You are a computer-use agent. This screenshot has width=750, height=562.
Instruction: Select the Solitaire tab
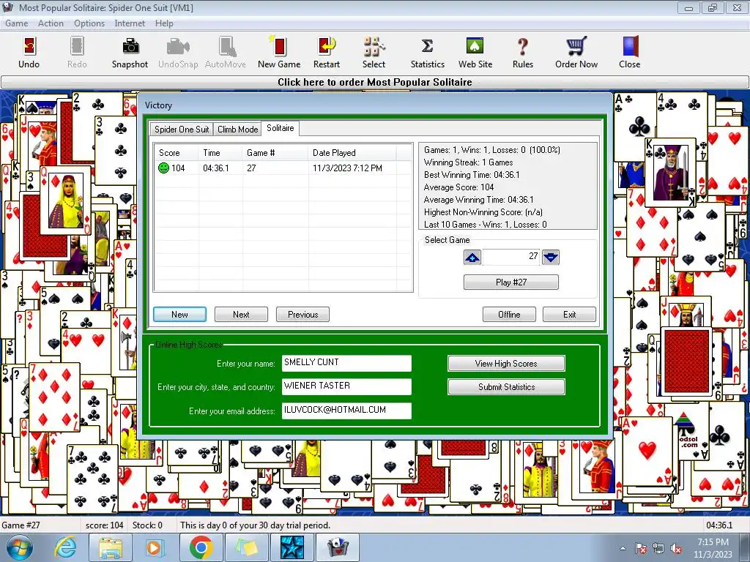pyautogui.click(x=281, y=128)
